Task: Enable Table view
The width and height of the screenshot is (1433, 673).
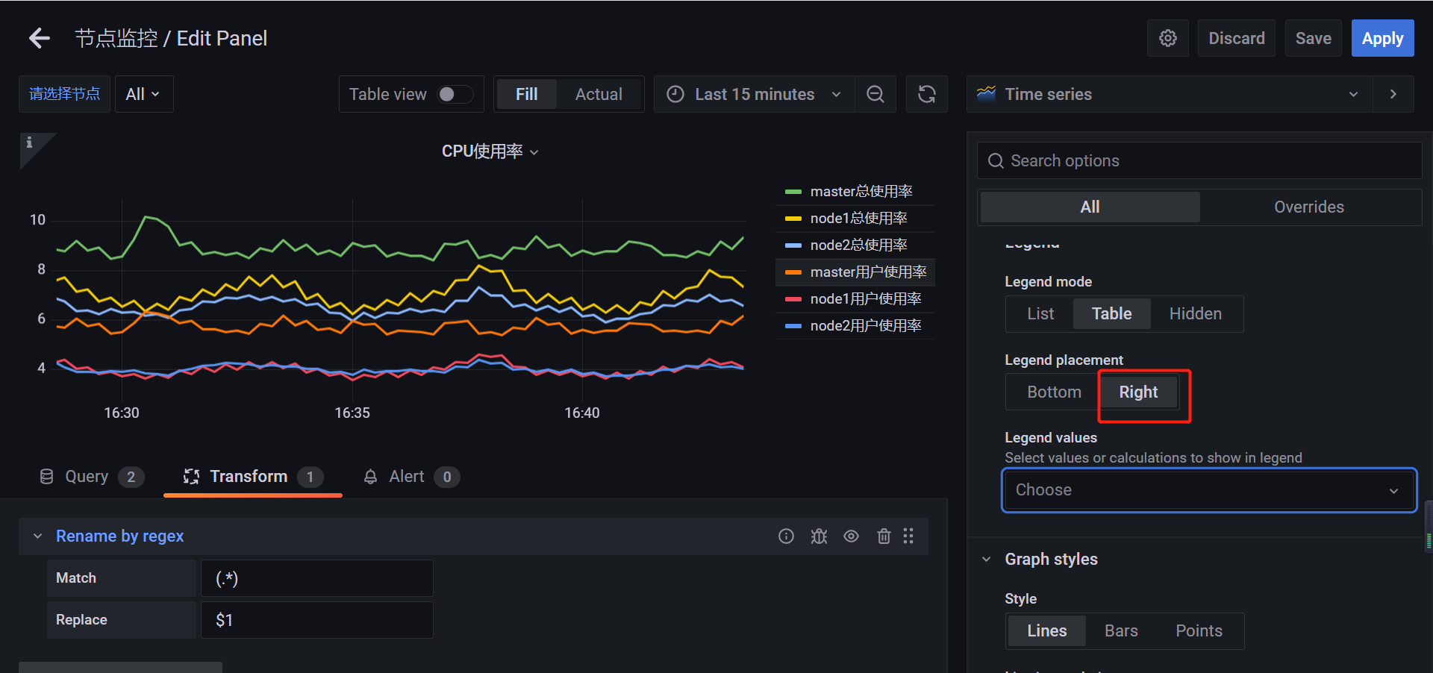Action: coord(457,94)
